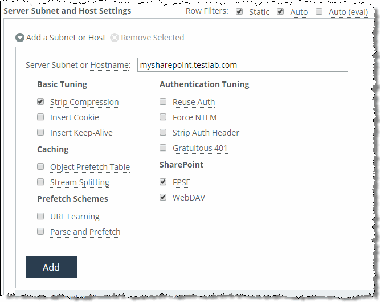The height and width of the screenshot is (302, 380).
Task: Click the Server Subnet or Hostname field
Action: click(243, 65)
